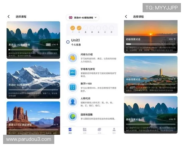Click the 6/60 节 counter on 初级情景对话 card
This screenshot has height=147, width=184.
[x=172, y=39]
